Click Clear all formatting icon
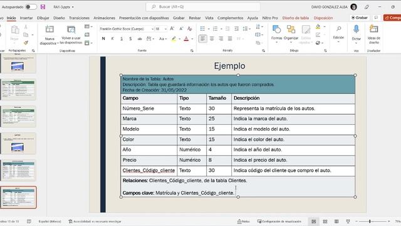 [x=189, y=29]
